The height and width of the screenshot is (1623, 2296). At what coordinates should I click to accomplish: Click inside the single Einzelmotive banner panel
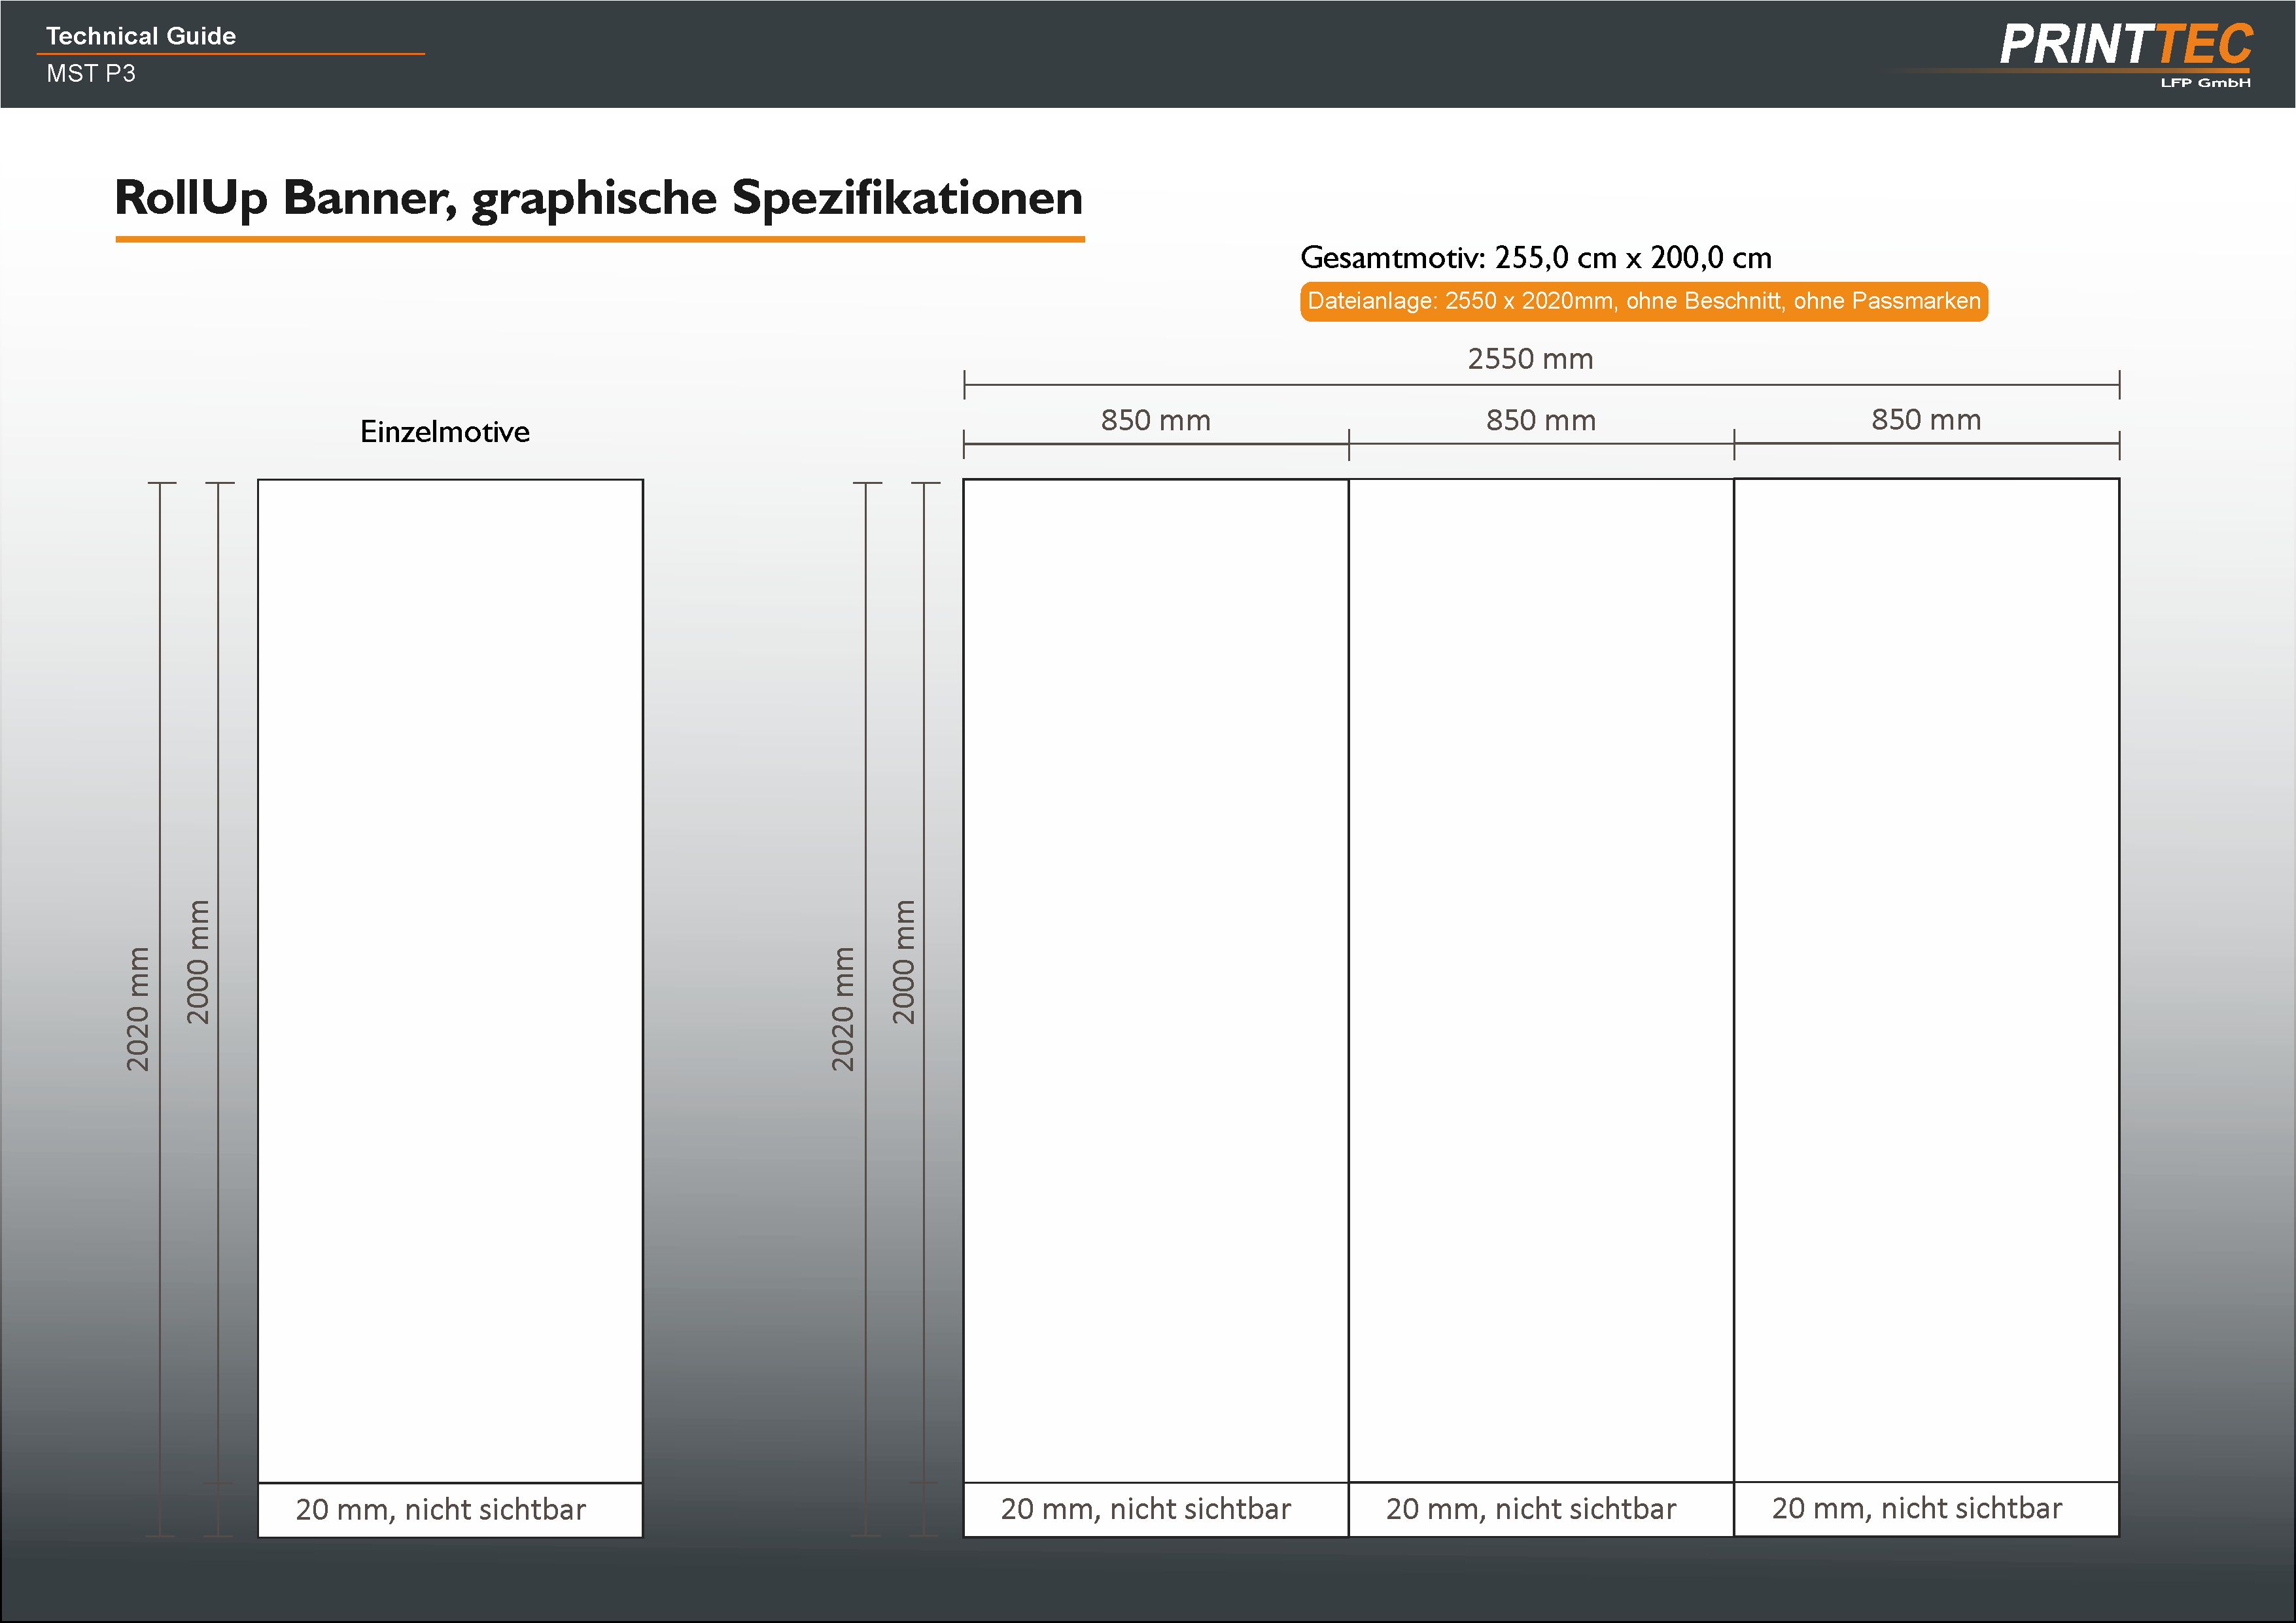pyautogui.click(x=450, y=980)
